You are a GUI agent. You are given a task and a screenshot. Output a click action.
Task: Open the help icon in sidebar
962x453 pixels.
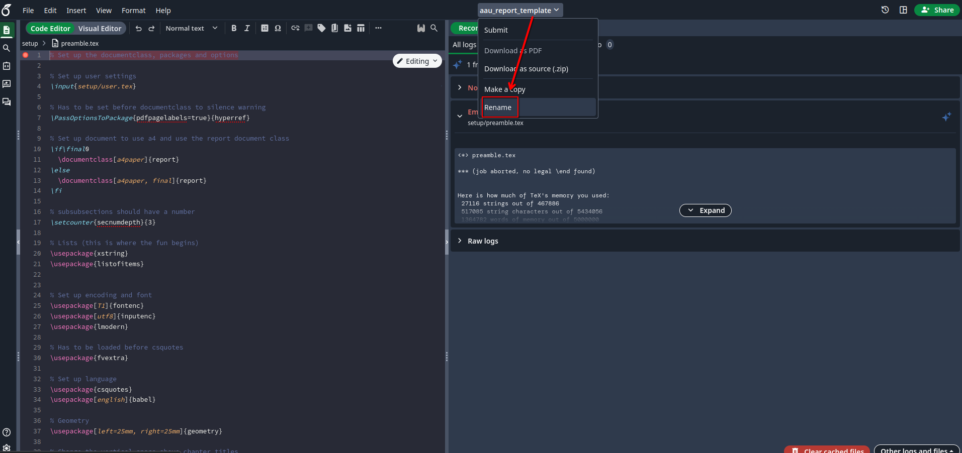click(x=7, y=432)
